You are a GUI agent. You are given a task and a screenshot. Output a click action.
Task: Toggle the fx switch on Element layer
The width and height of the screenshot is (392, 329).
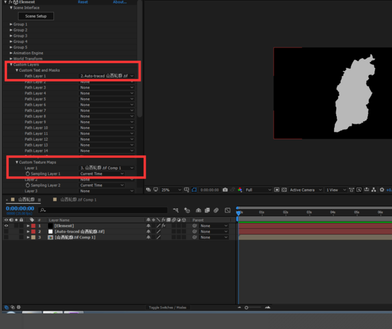click(x=164, y=226)
